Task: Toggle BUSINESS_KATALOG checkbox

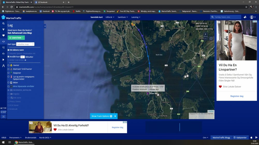Action: pos(9,90)
